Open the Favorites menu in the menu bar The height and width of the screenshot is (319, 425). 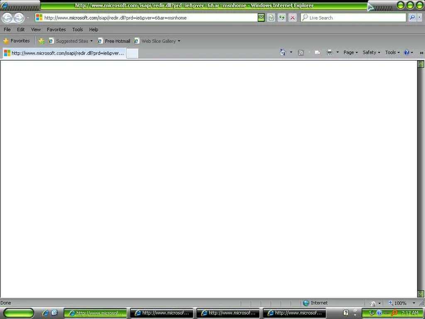point(56,29)
